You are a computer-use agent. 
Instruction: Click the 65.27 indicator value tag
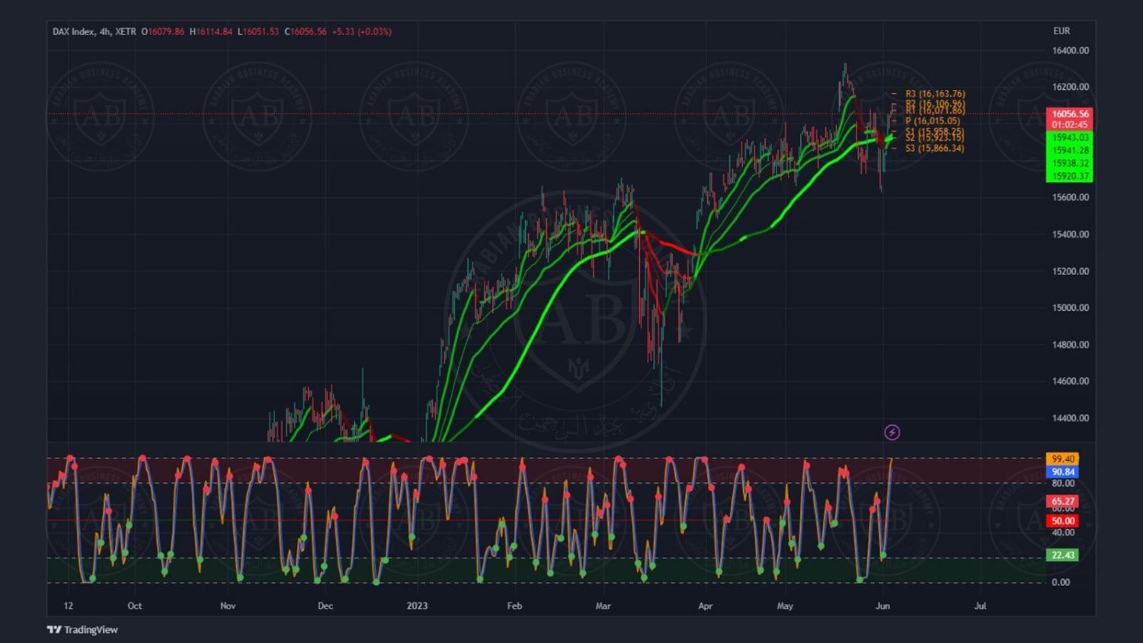point(1062,501)
